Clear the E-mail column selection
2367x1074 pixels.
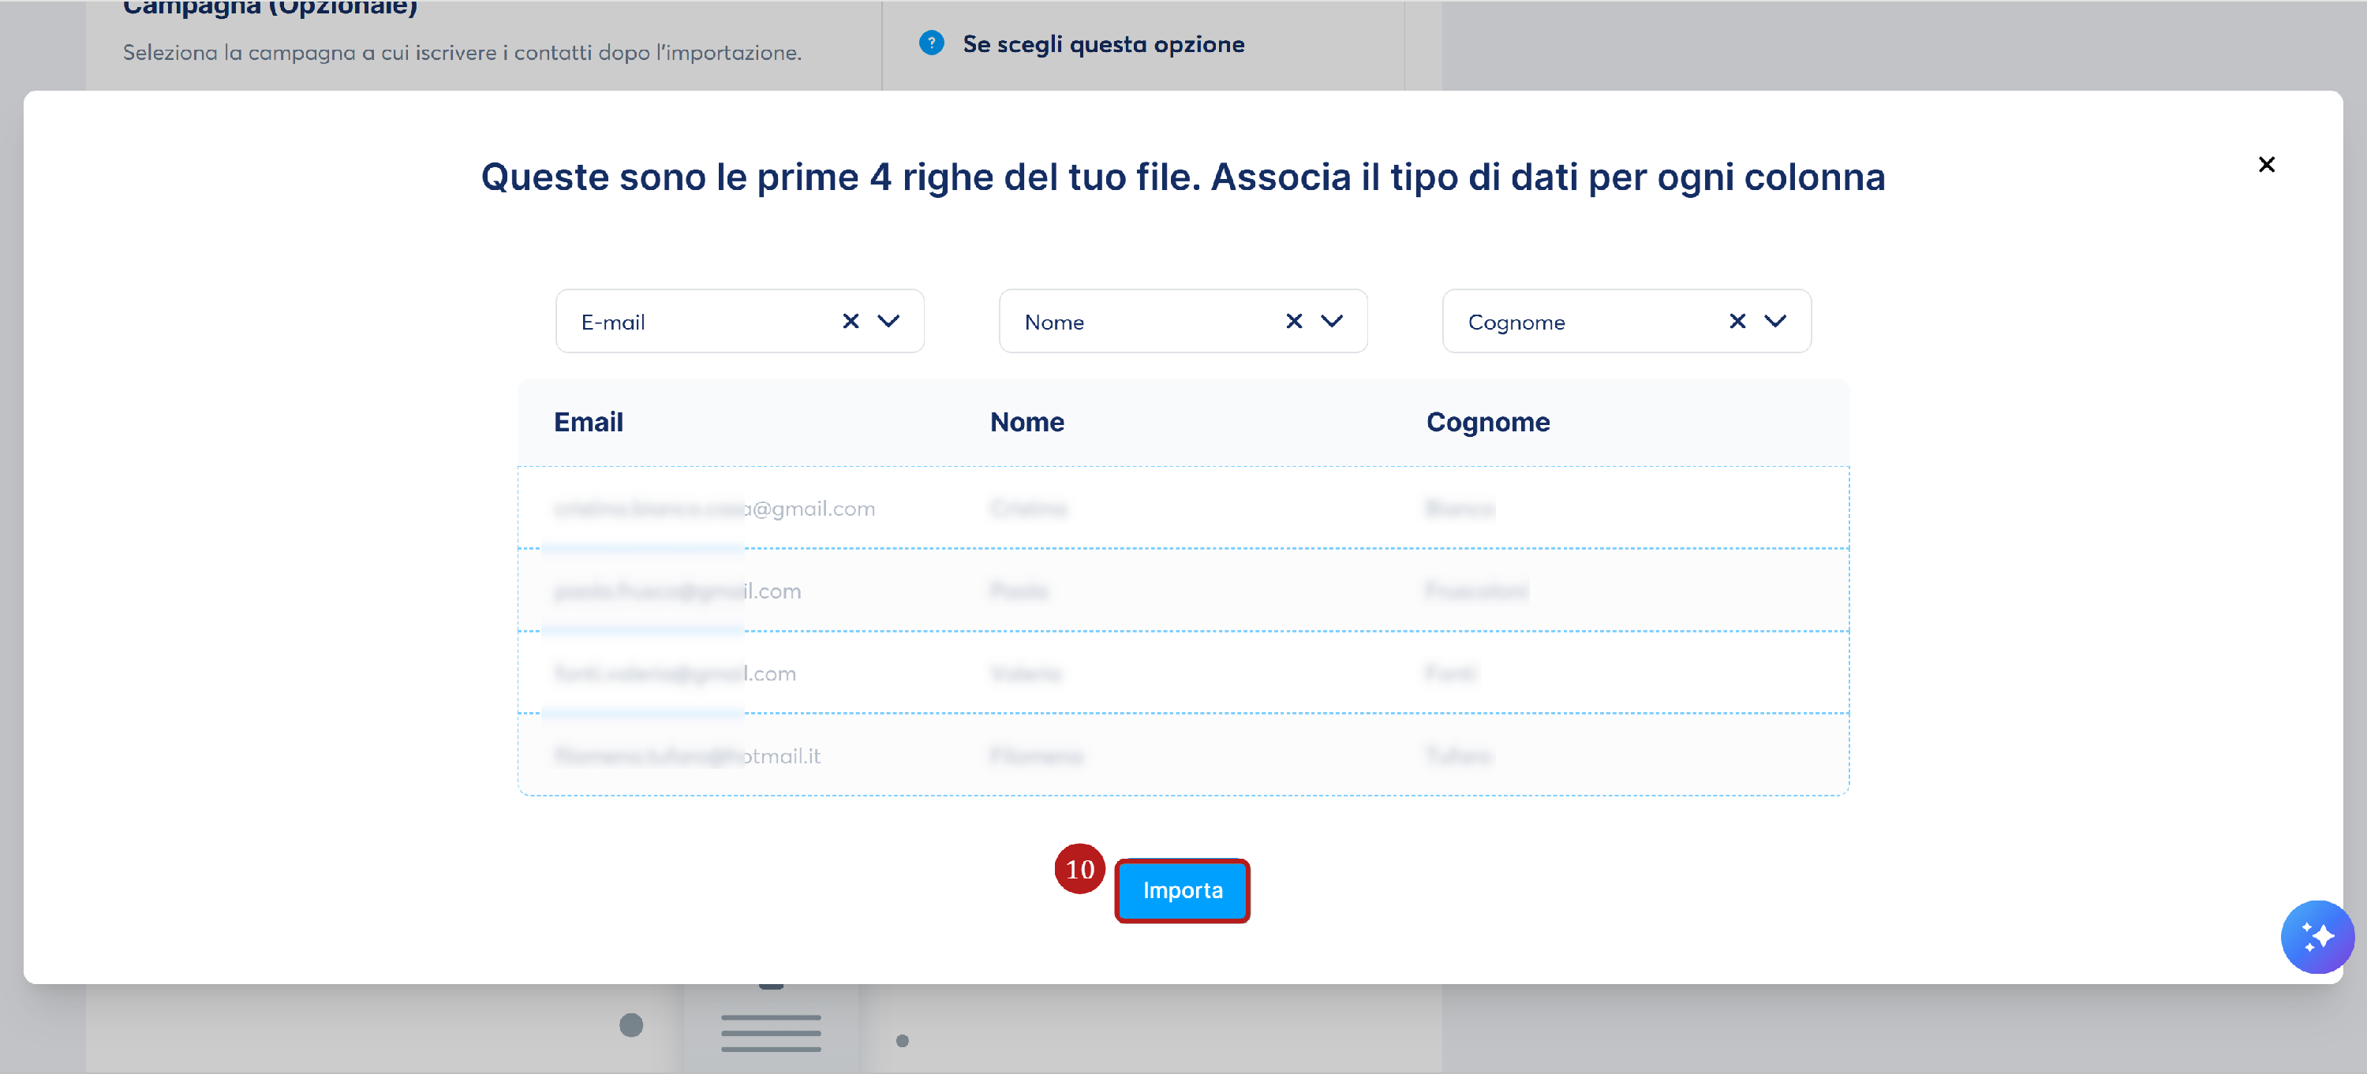[x=850, y=321]
